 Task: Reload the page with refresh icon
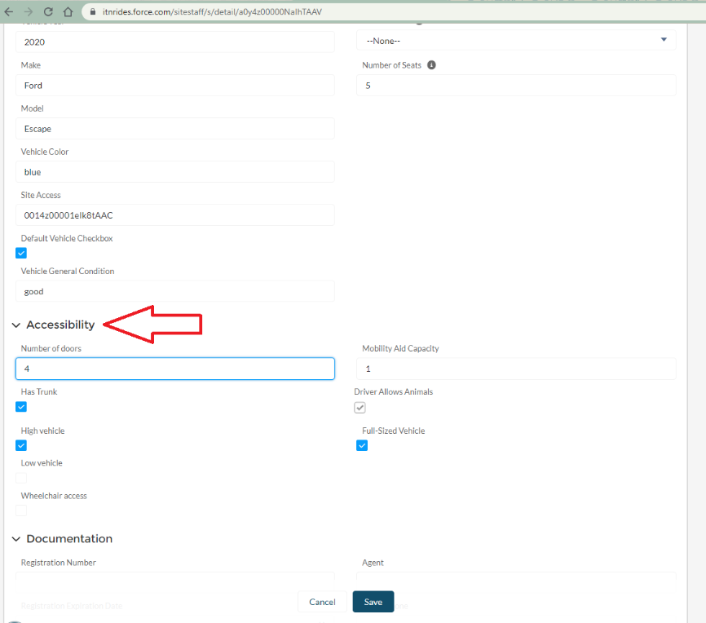(48, 12)
